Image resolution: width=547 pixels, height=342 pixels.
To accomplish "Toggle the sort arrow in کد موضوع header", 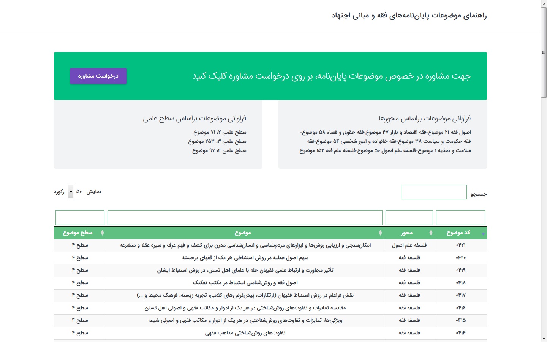I will coord(483,233).
